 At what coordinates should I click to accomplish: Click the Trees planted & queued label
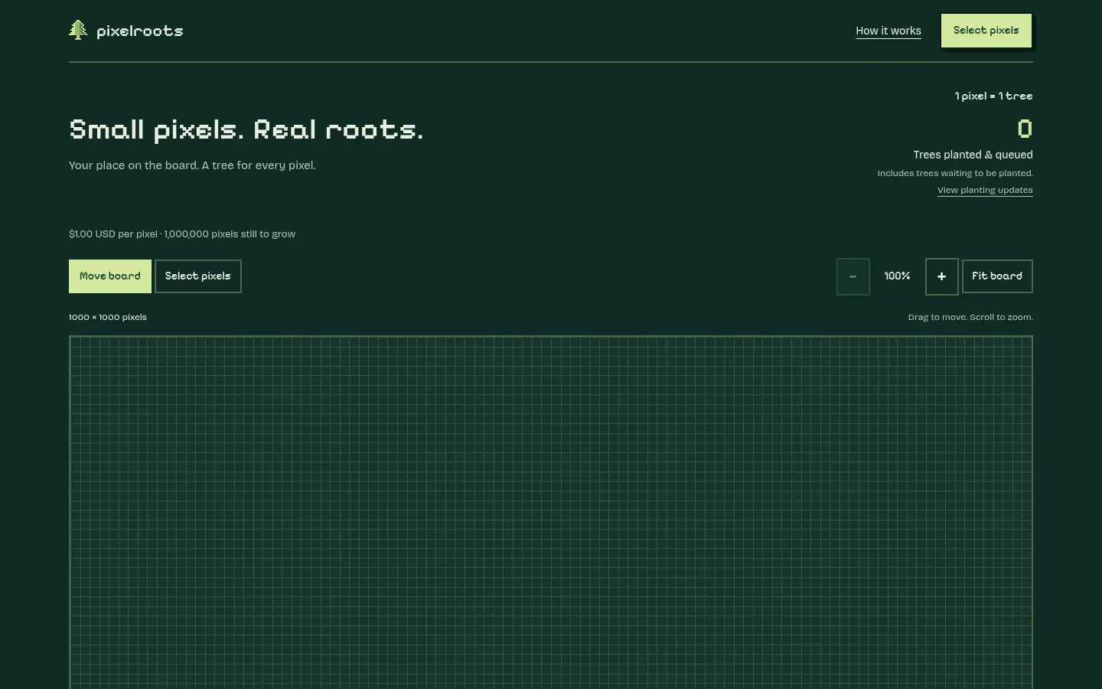point(973,155)
